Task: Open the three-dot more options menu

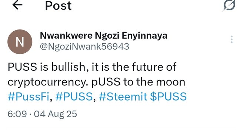Action: coord(232,39)
